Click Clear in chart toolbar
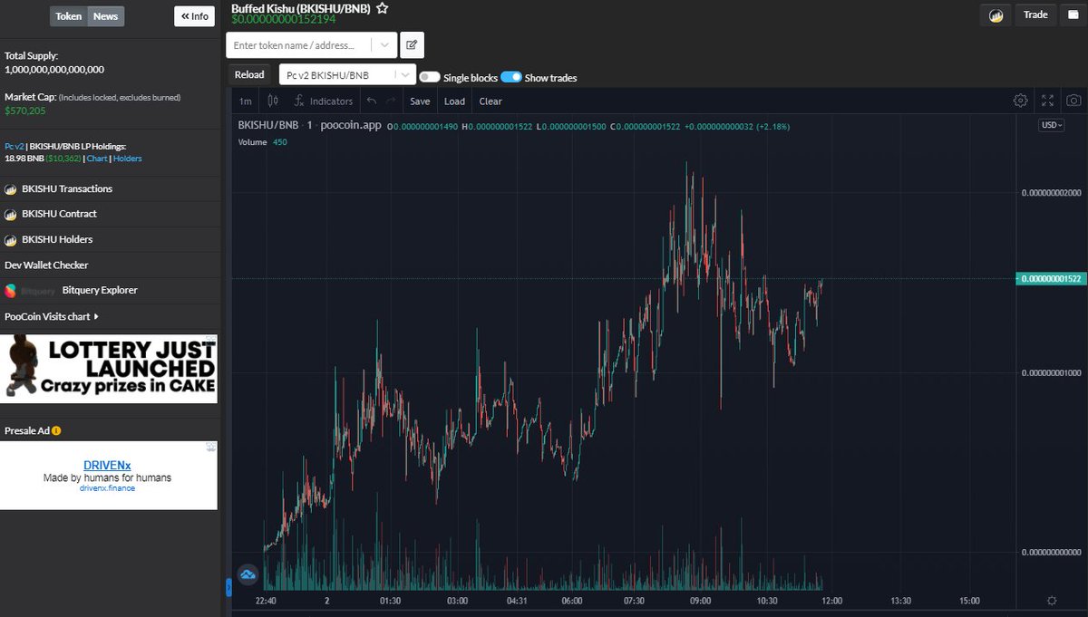 click(491, 101)
